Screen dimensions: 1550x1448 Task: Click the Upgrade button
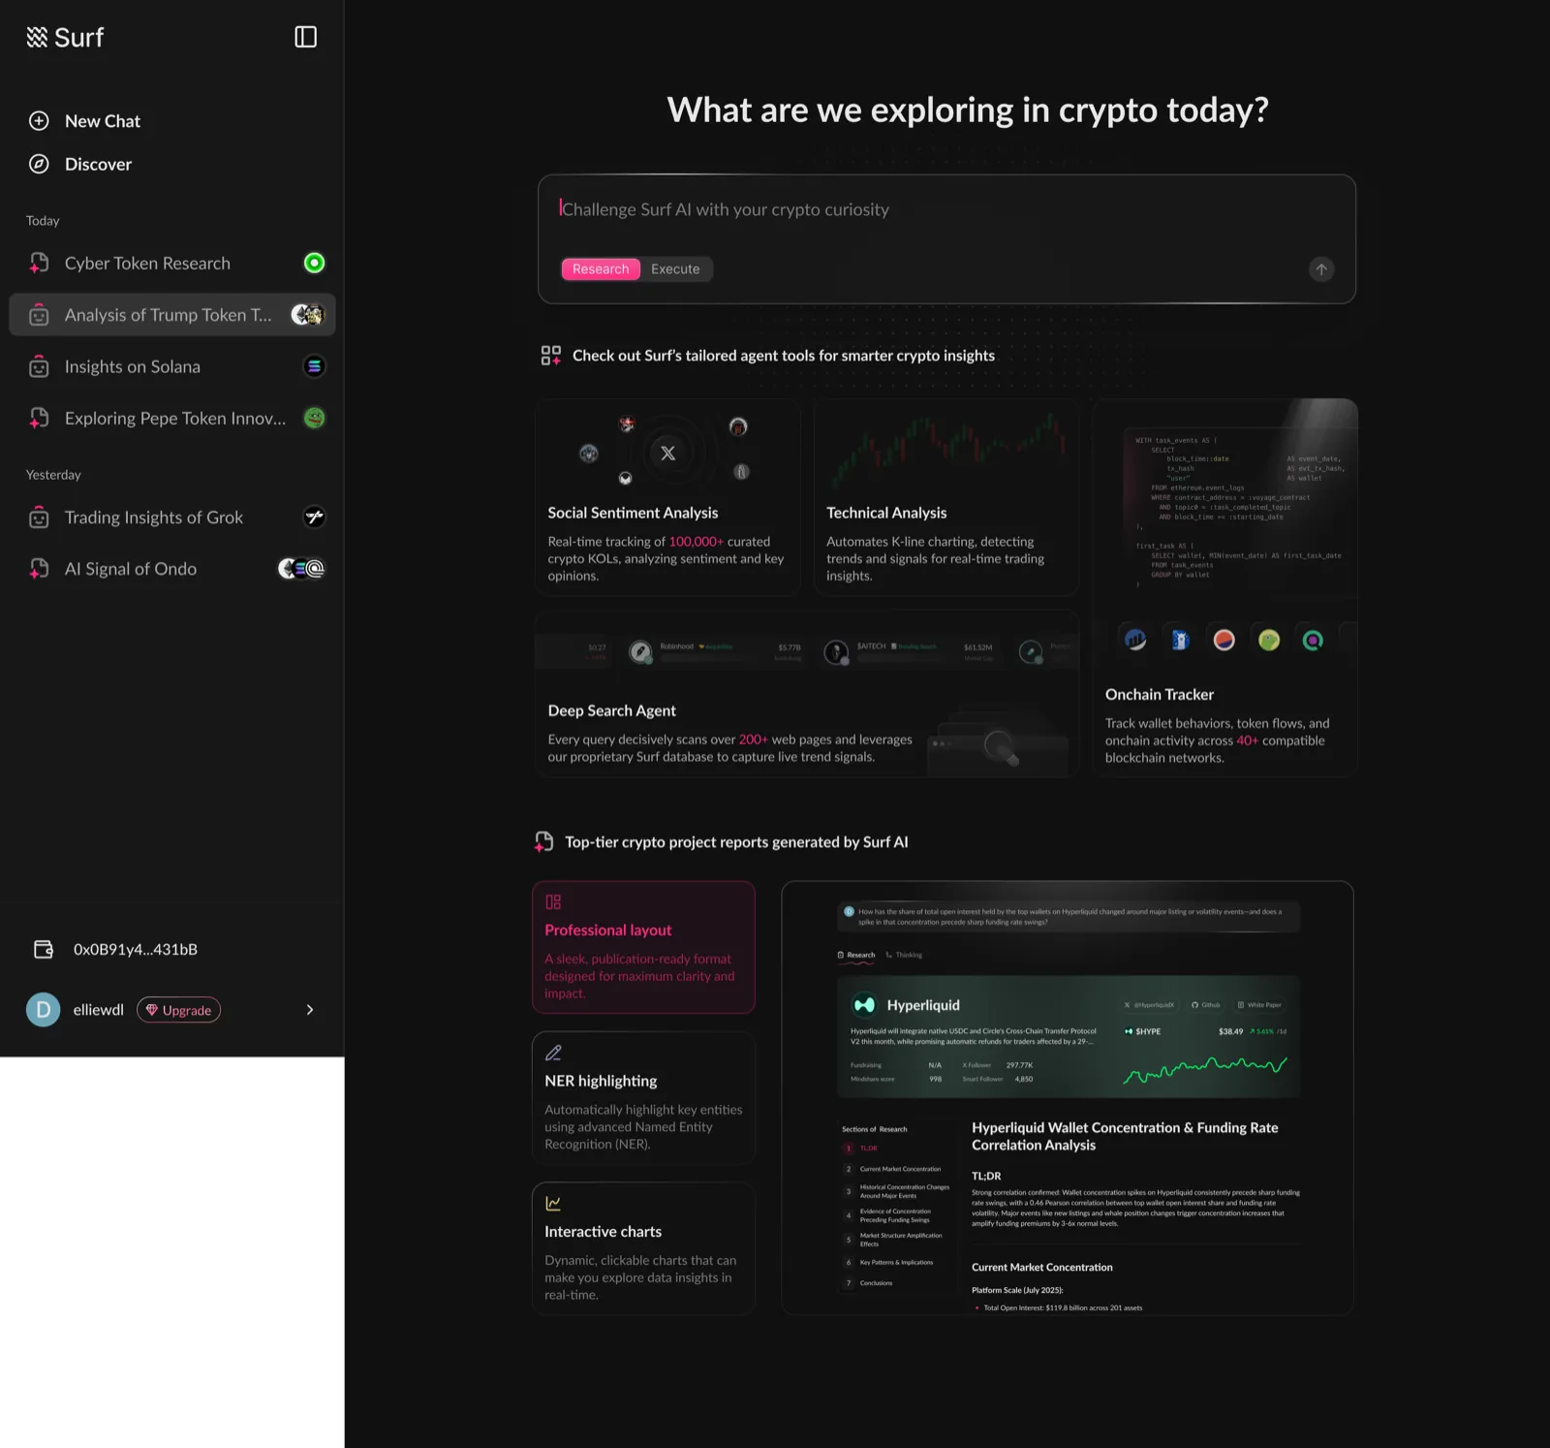(x=178, y=1010)
